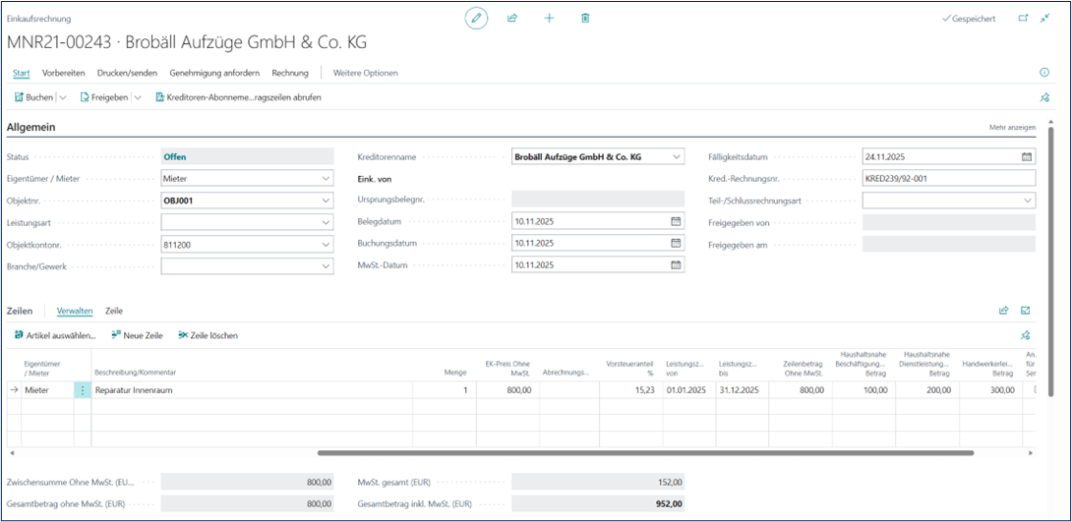Click the Kred.-Rechnungsnr. input field
This screenshot has width=1072, height=522.
click(948, 178)
